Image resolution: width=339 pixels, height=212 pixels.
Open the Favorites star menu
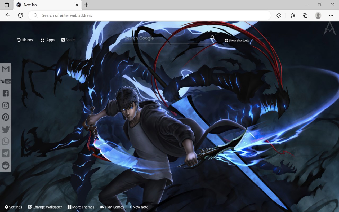coord(293,15)
